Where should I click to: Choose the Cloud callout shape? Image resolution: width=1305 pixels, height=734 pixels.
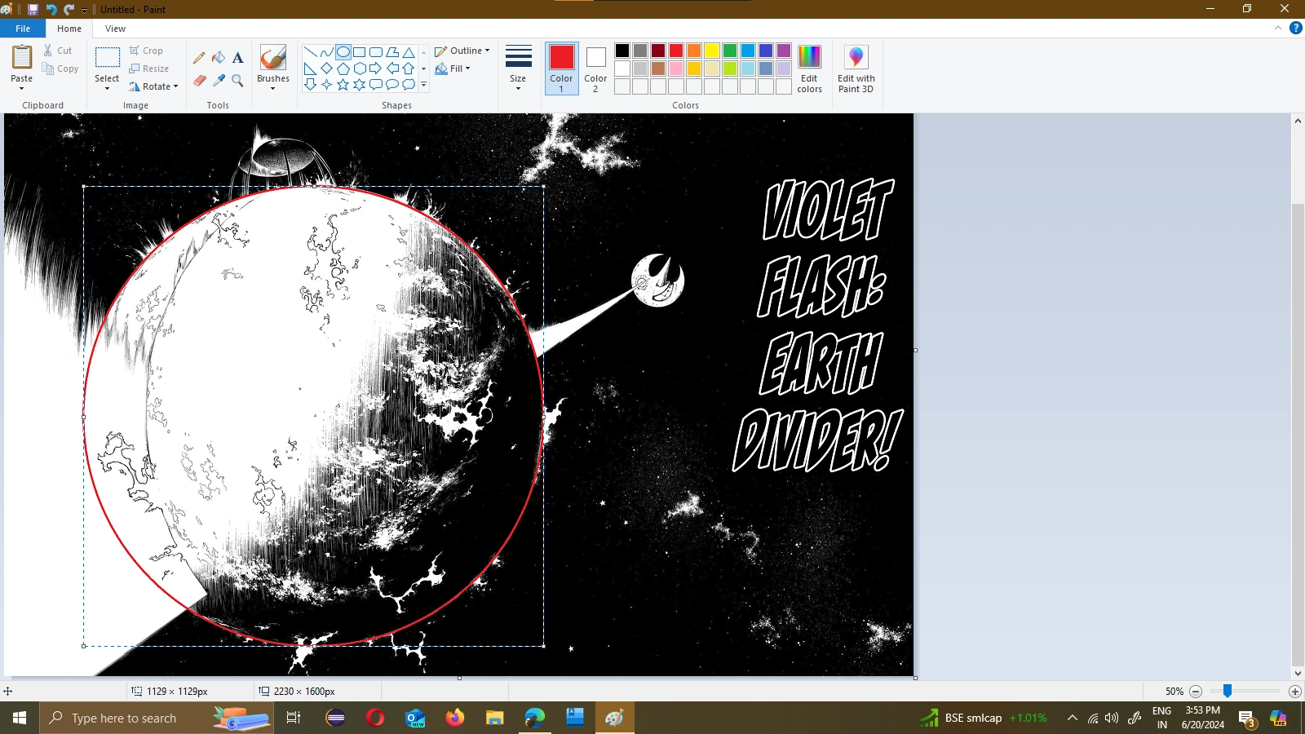pos(409,84)
